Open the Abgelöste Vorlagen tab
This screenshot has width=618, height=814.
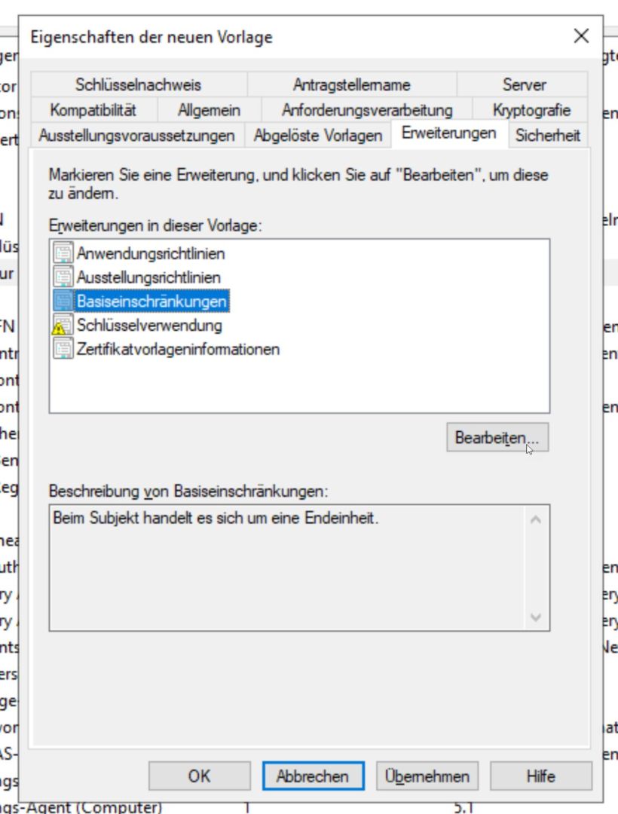(x=317, y=136)
